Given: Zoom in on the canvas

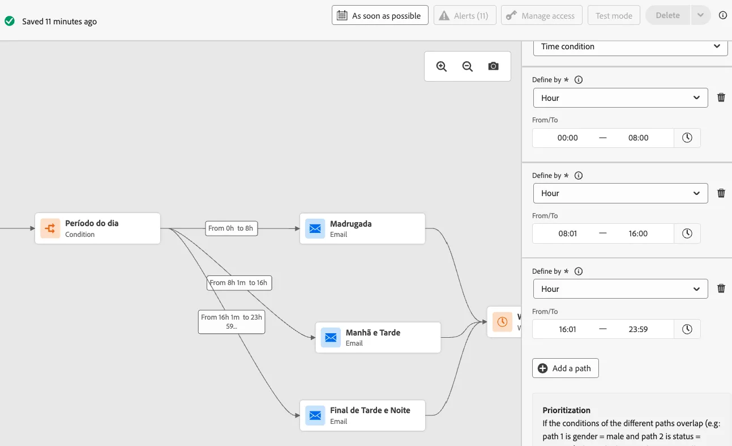Looking at the screenshot, I should (442, 66).
